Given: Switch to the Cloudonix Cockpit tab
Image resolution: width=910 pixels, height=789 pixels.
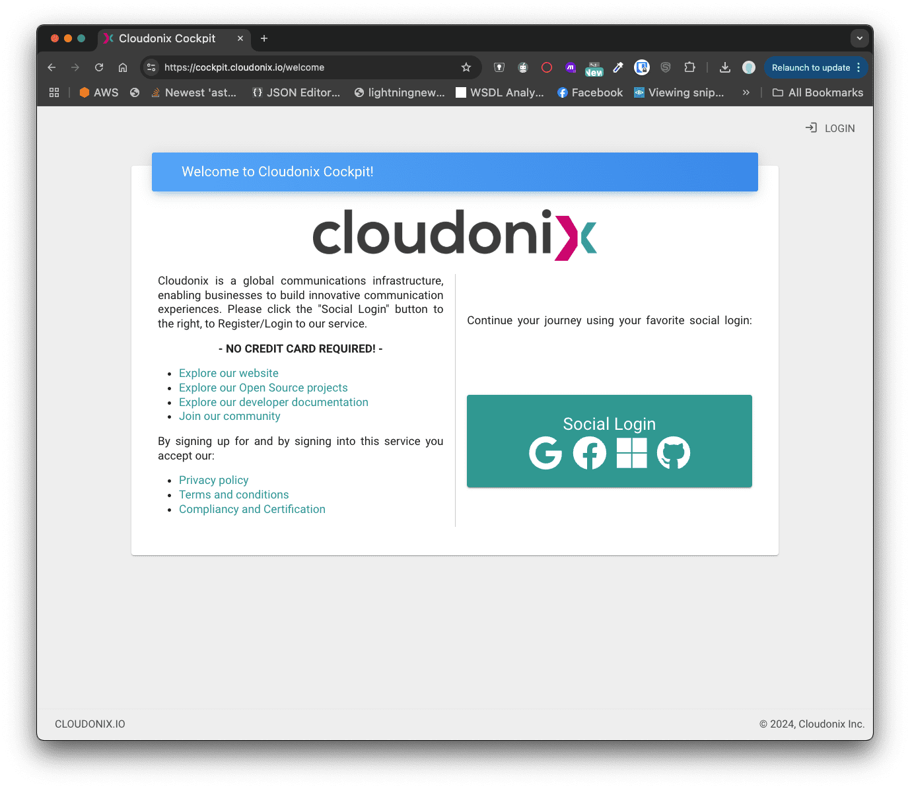Looking at the screenshot, I should pos(167,38).
